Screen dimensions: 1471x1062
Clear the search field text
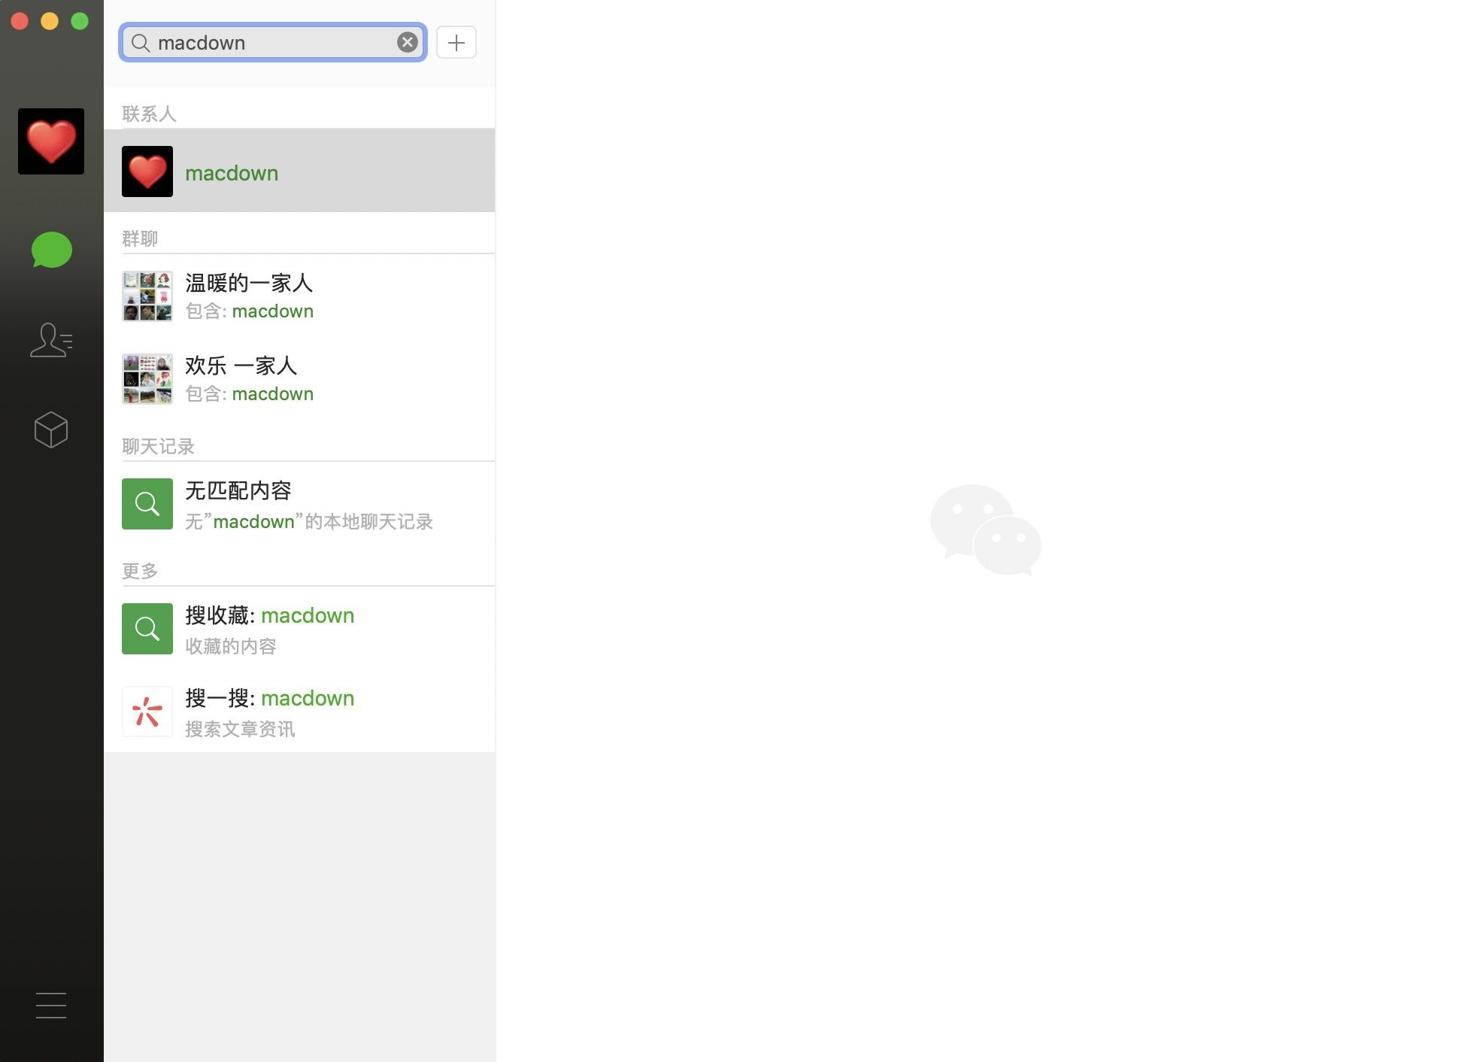click(x=408, y=42)
